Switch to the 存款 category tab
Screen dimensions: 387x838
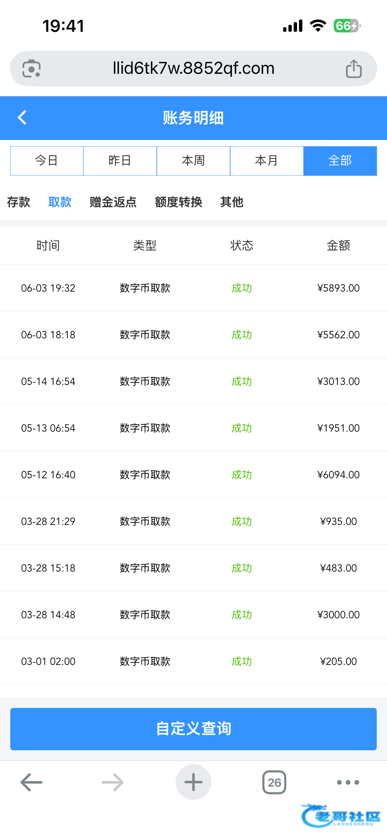pyautogui.click(x=19, y=202)
